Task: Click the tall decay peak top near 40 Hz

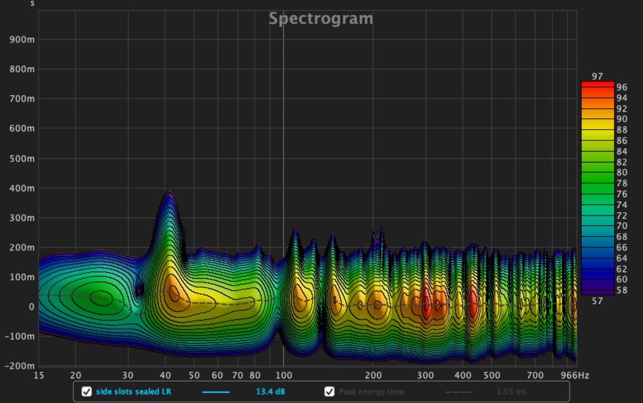Action: [x=169, y=192]
